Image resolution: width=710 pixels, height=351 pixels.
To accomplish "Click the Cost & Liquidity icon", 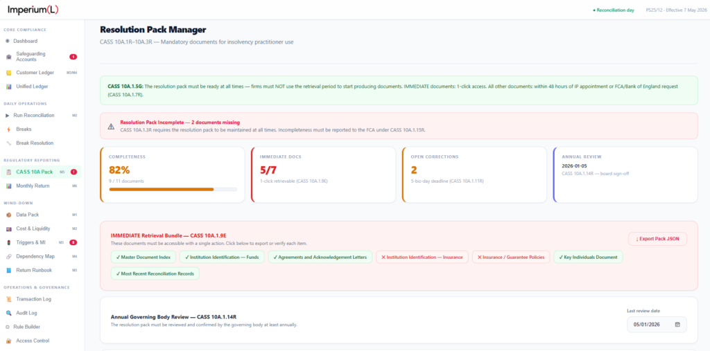I will tap(8, 229).
